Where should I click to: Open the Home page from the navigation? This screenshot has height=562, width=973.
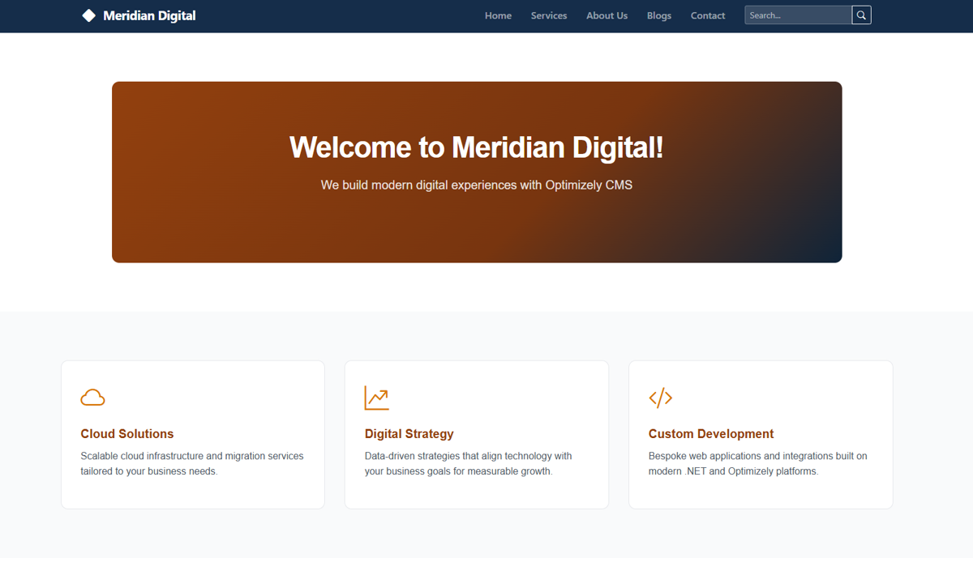[x=498, y=15]
